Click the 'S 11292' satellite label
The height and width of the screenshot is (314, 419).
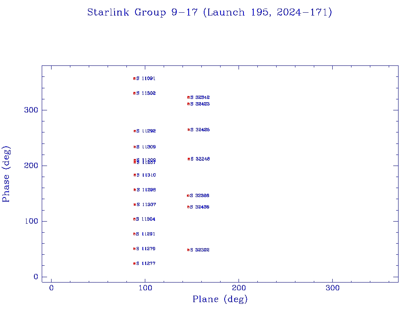[x=146, y=131]
